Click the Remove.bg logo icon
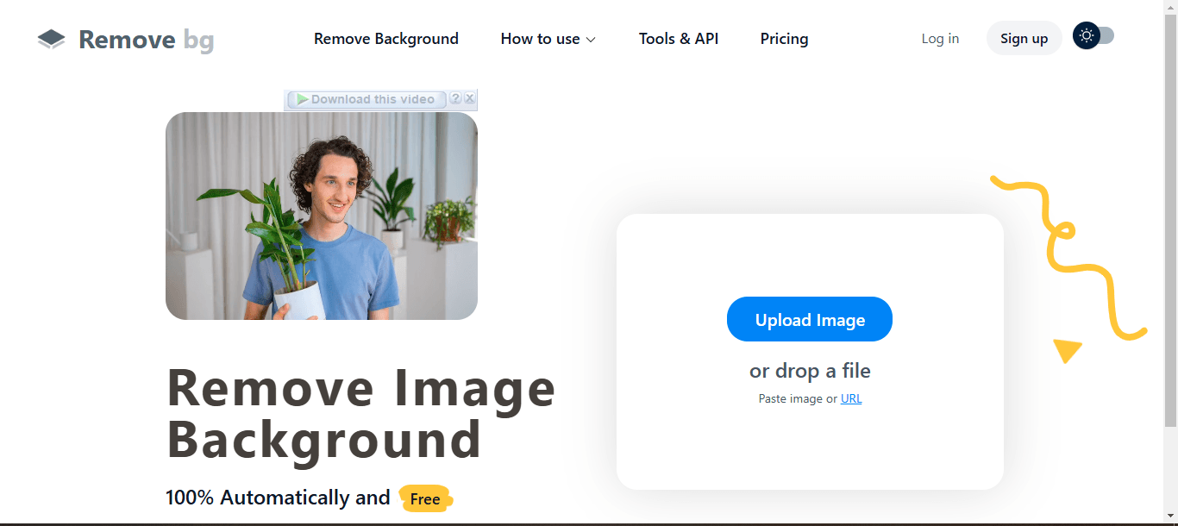 point(51,38)
